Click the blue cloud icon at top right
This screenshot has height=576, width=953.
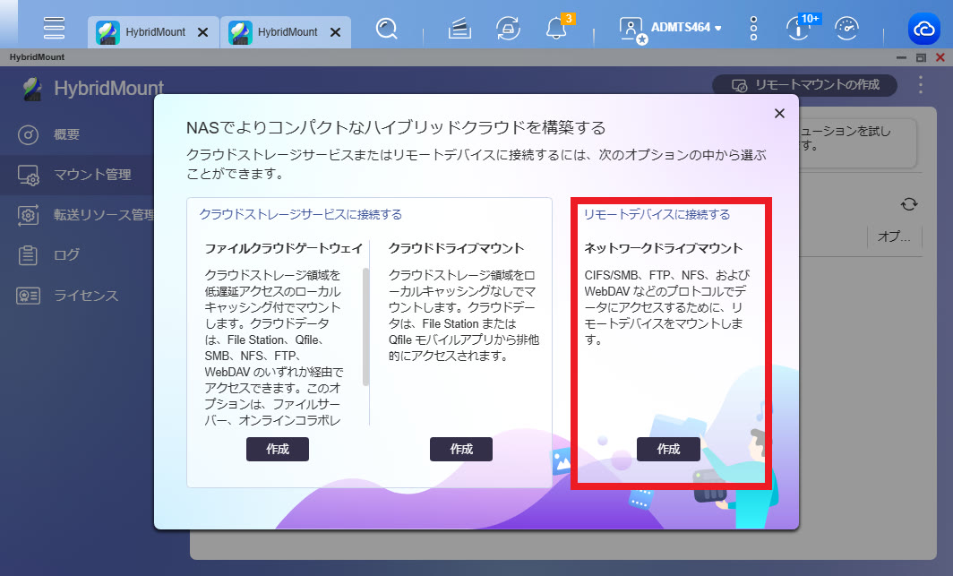pos(923,30)
